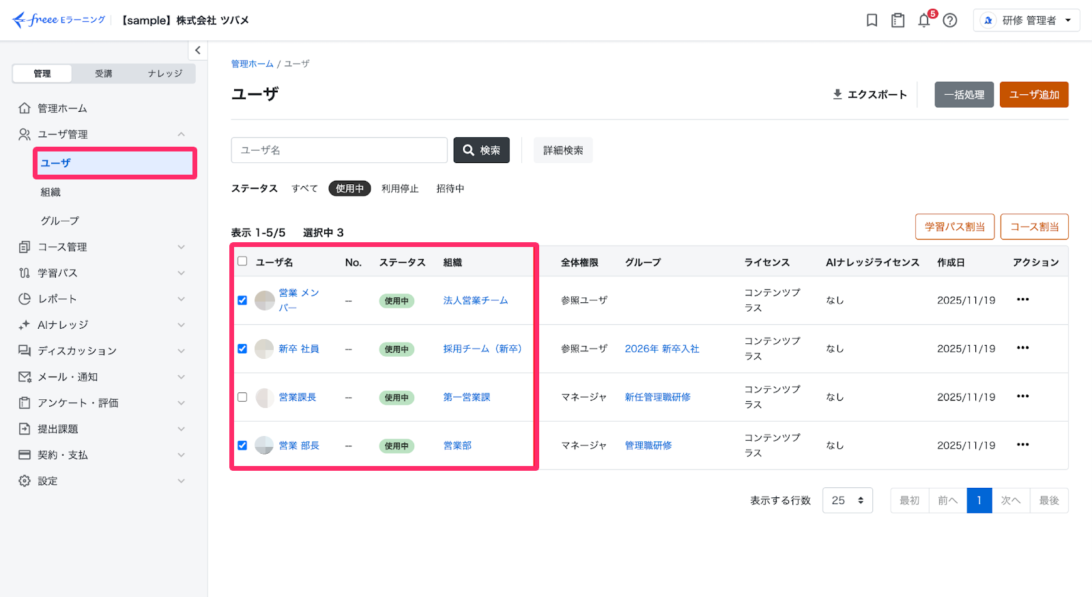
Task: Click the レポート chart icon in sidebar
Action: (x=25, y=298)
